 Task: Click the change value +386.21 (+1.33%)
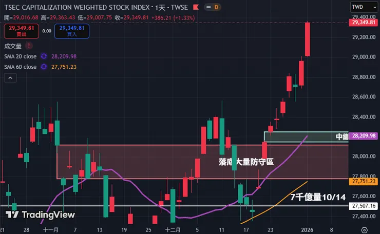(173, 18)
